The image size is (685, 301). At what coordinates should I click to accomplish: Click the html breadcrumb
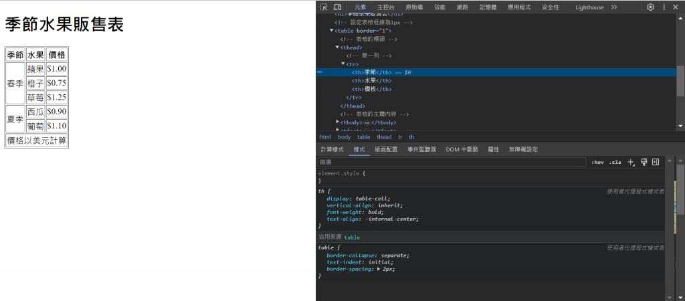pyautogui.click(x=325, y=136)
